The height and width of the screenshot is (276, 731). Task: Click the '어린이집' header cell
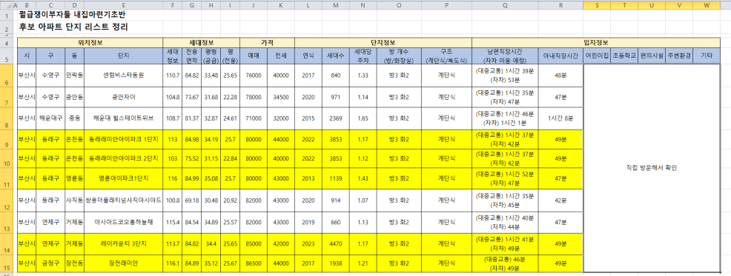598,55
